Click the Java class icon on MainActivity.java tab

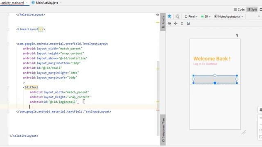(33, 3)
